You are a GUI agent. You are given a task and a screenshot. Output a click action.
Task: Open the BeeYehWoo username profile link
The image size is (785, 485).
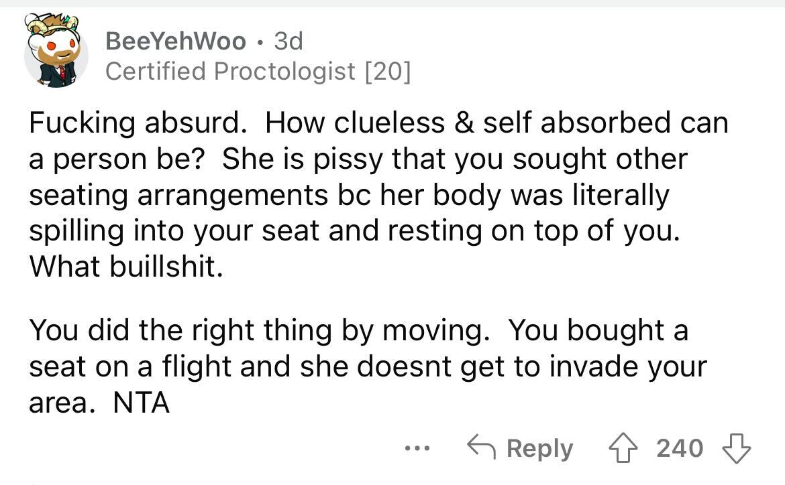(x=176, y=41)
